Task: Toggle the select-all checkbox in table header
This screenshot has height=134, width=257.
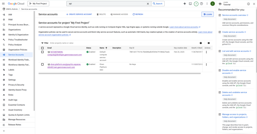Action: point(42,48)
